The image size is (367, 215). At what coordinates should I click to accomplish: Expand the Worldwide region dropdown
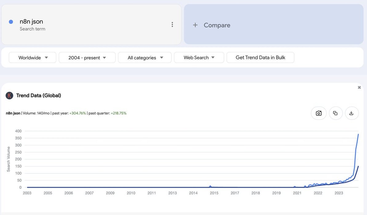click(33, 58)
